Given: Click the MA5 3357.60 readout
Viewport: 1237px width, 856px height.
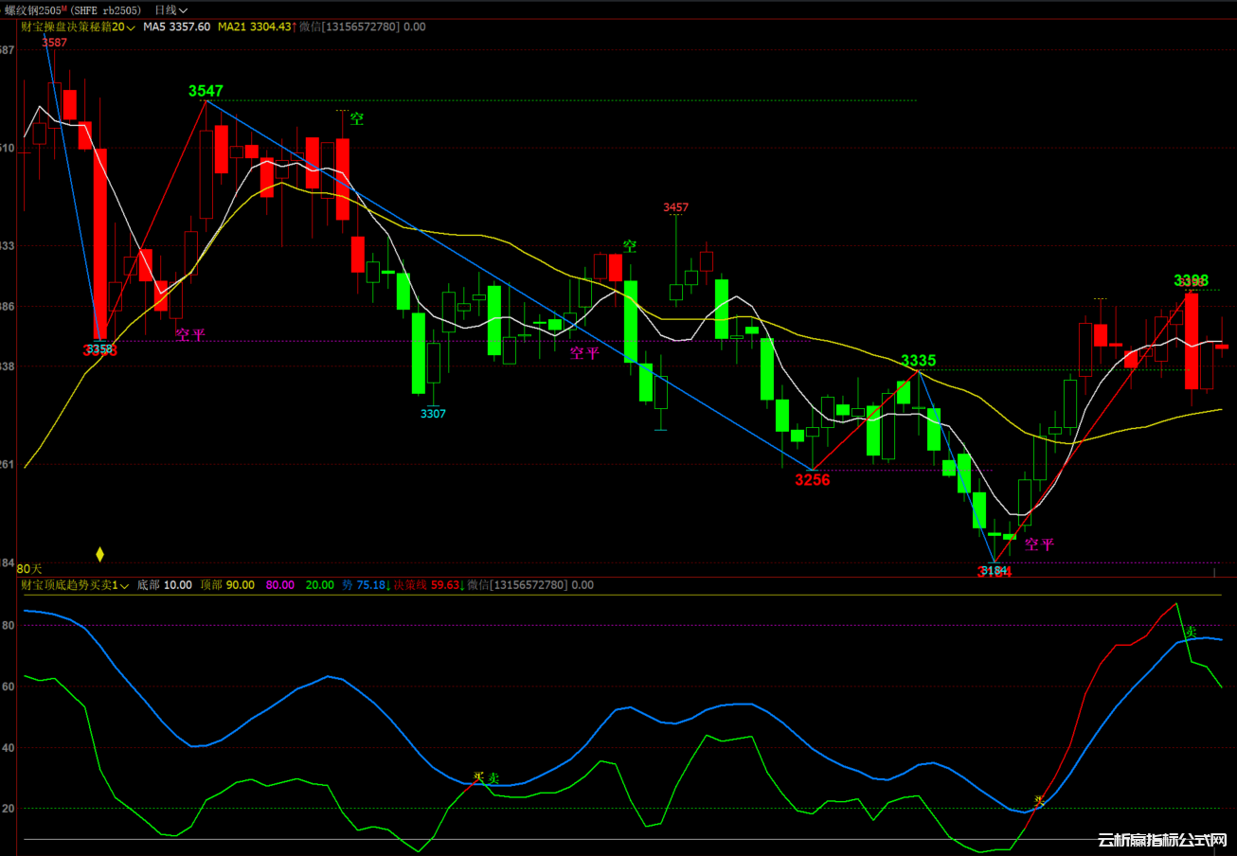Looking at the screenshot, I should click(x=177, y=27).
